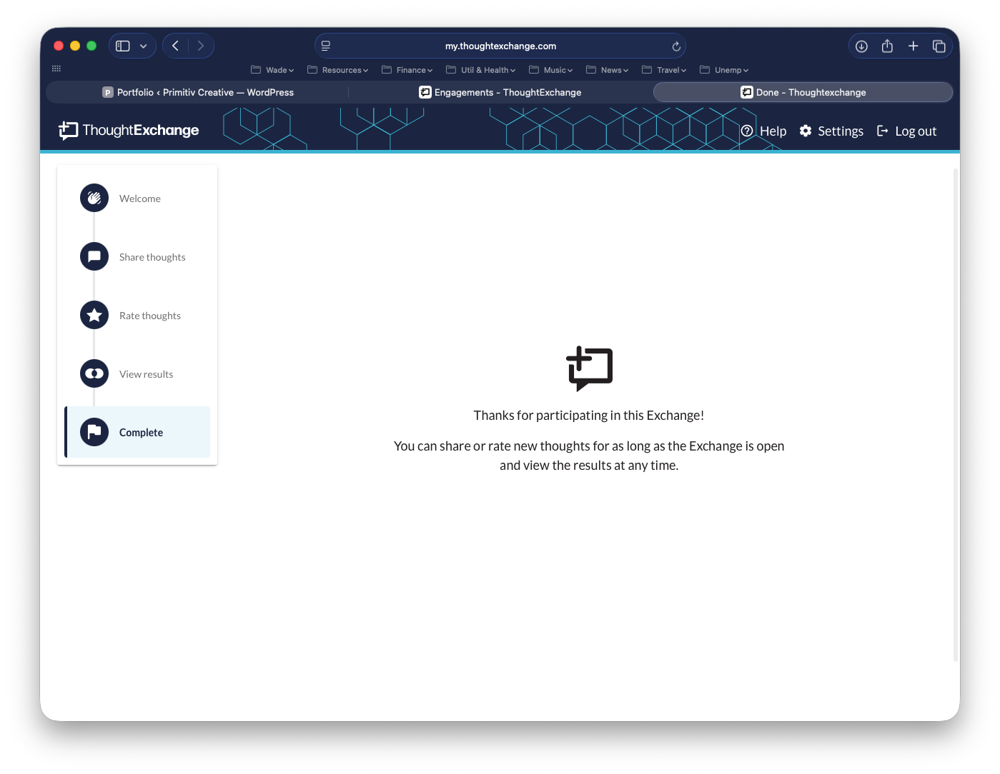This screenshot has width=1000, height=774.
Task: Open a new tab with plus icon
Action: tap(913, 46)
